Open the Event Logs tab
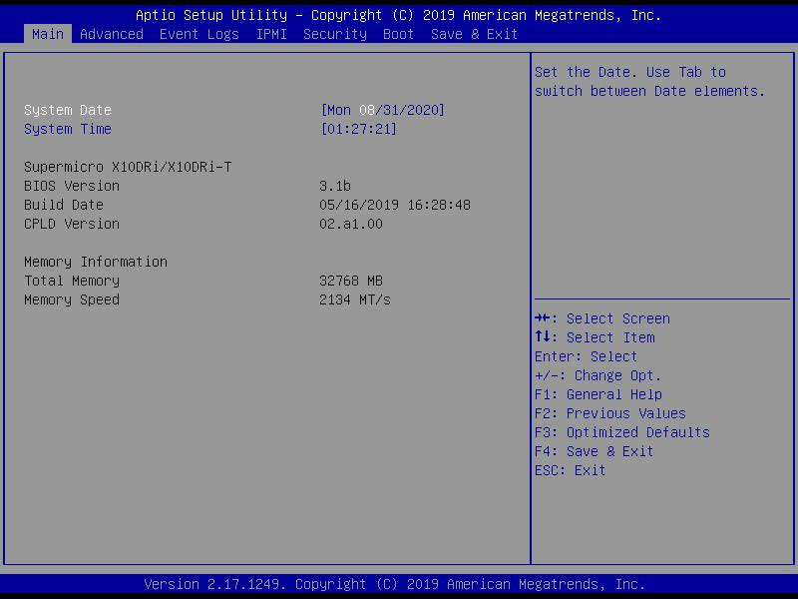Screen dimensions: 798x599 click(199, 34)
